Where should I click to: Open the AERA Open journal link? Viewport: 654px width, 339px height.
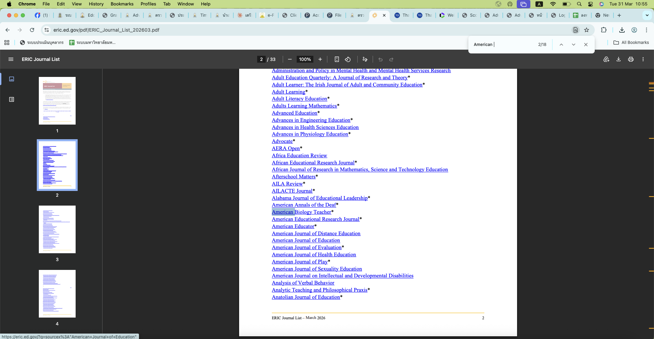tap(285, 148)
